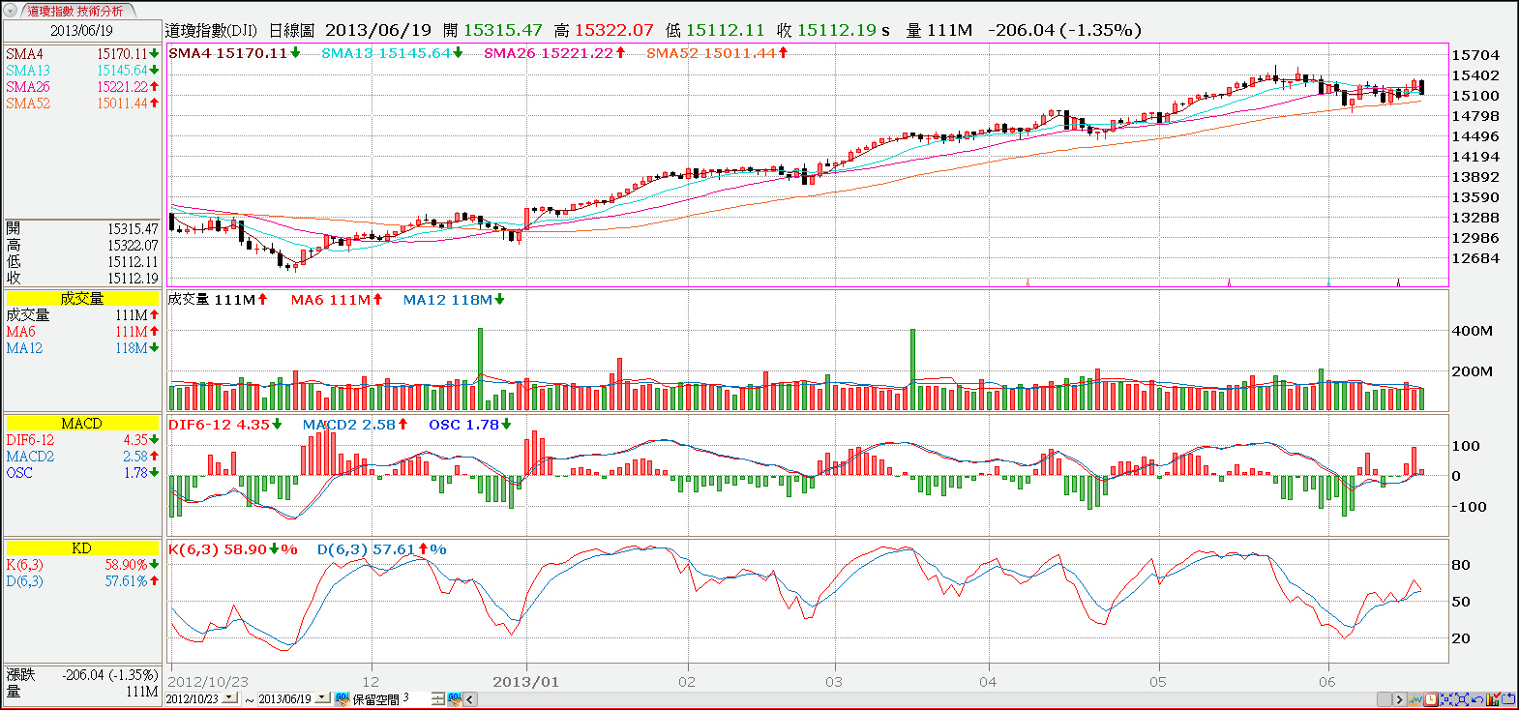The height and width of the screenshot is (710, 1519).
Task: Click the shrink chart arrows icon
Action: 1446,698
